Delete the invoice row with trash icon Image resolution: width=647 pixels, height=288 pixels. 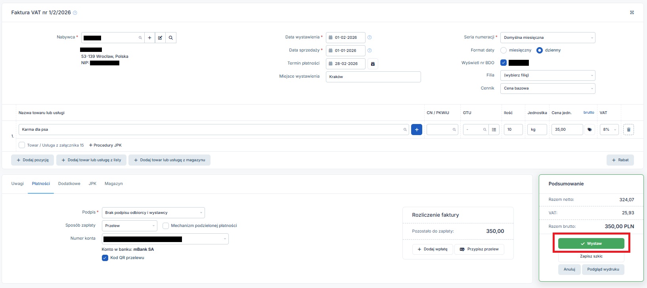[x=628, y=130]
